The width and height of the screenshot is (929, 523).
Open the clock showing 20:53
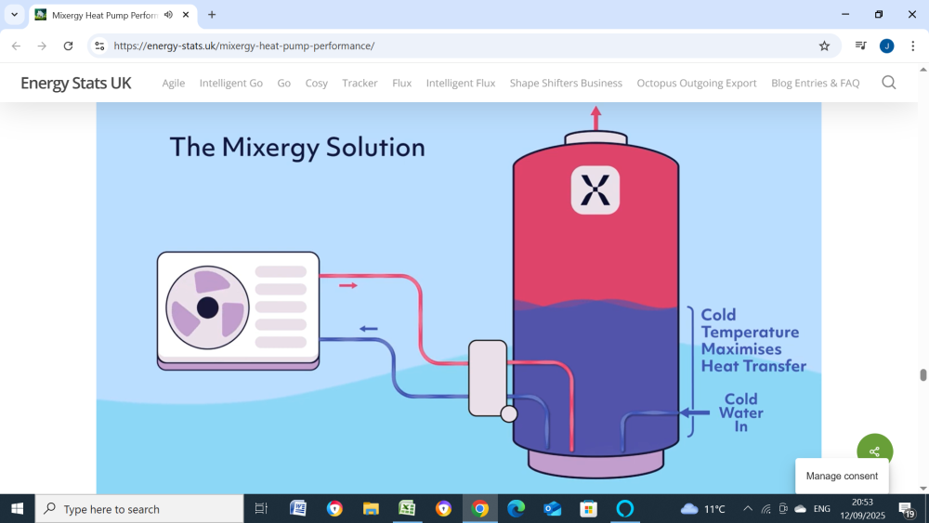[863, 509]
